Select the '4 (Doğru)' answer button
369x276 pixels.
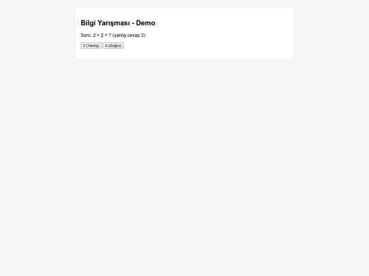pyautogui.click(x=113, y=46)
